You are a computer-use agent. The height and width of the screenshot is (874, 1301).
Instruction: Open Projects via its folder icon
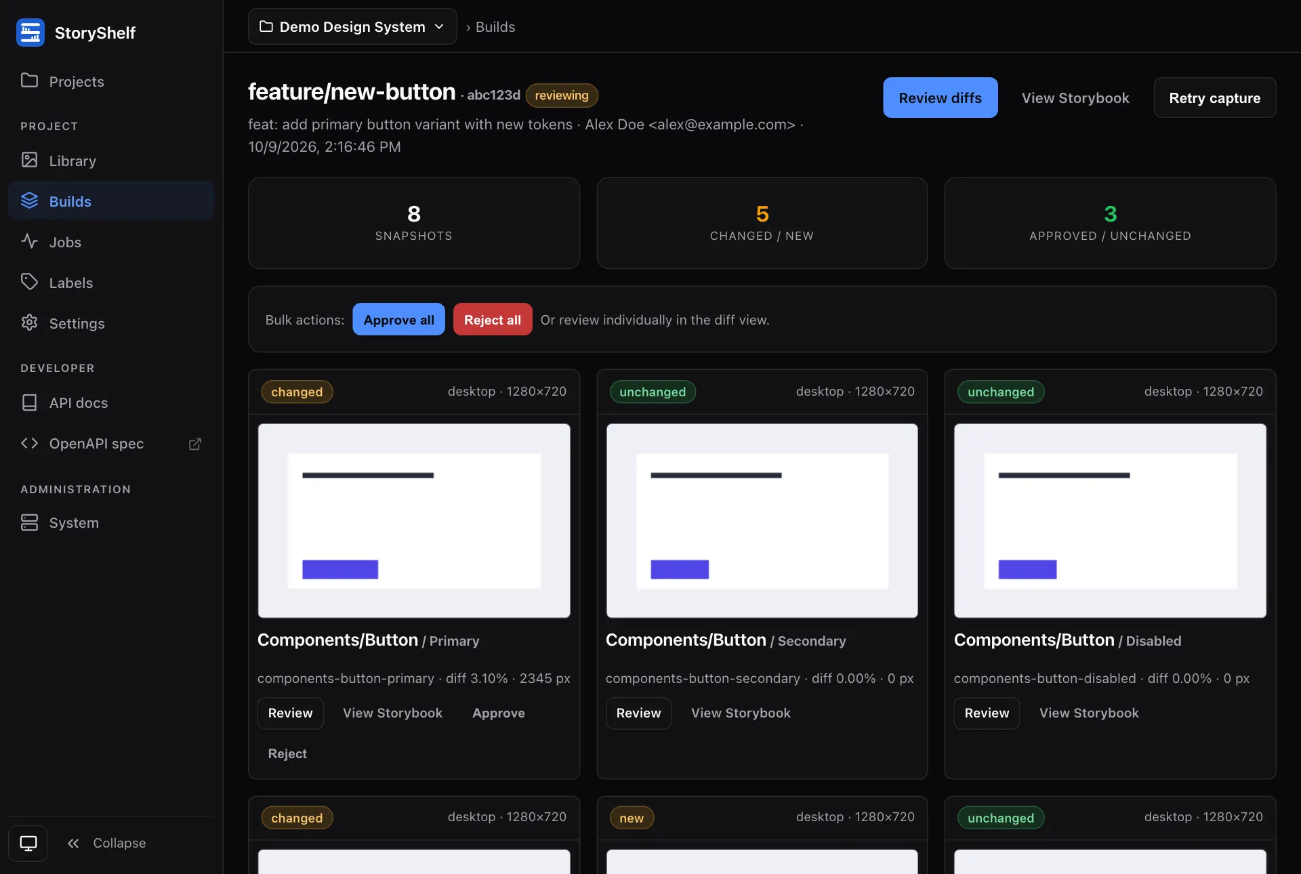pos(29,81)
